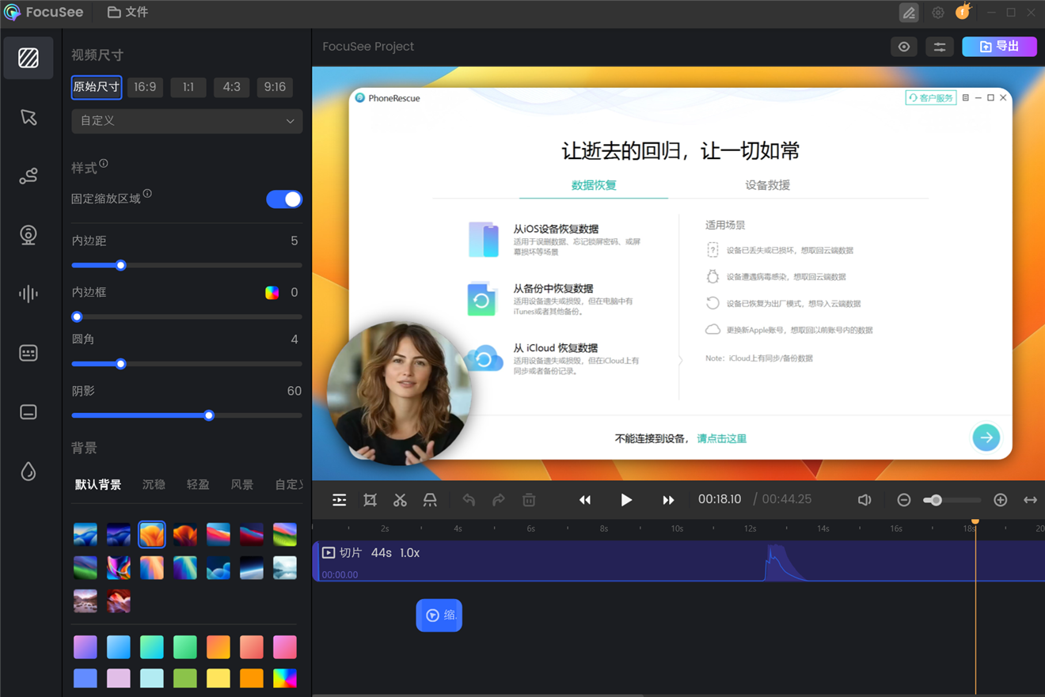The width and height of the screenshot is (1045, 697).
Task: Select the 切片 44s clip on the timeline
Action: (679, 561)
